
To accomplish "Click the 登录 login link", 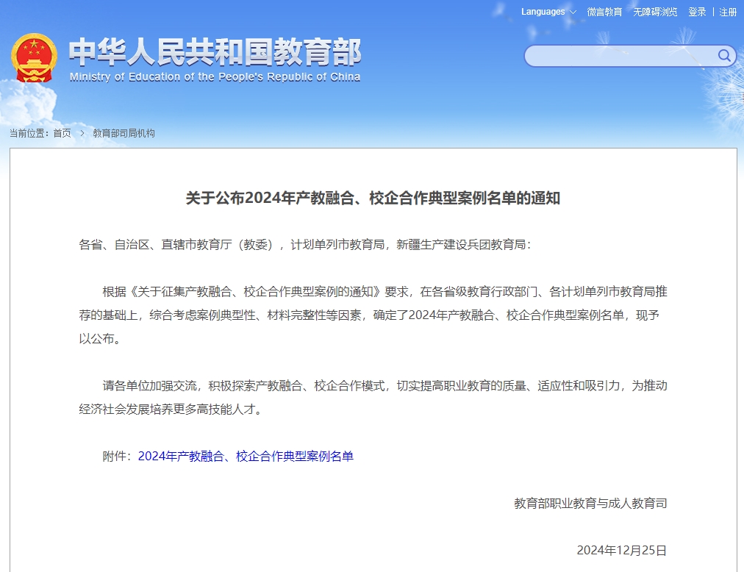I will (695, 12).
